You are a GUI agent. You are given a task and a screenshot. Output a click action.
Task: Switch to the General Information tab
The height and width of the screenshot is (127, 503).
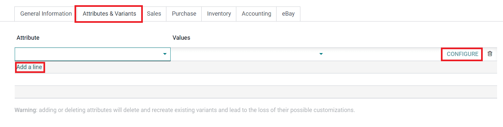click(x=46, y=14)
